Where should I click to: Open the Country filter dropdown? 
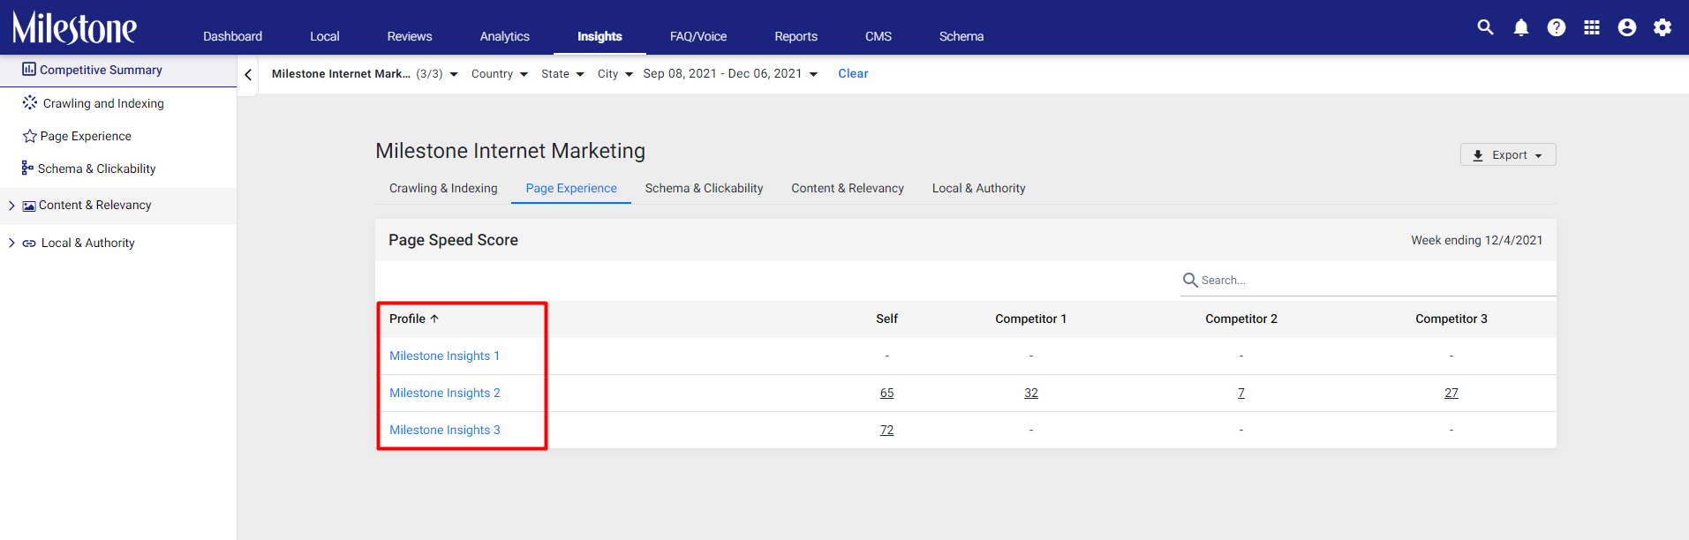click(500, 74)
